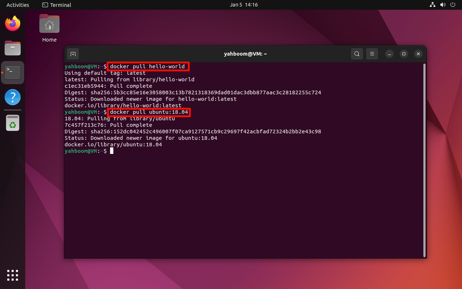Click the Terminal icon in the dock
Screen dimensions: 462x289
(x=13, y=73)
